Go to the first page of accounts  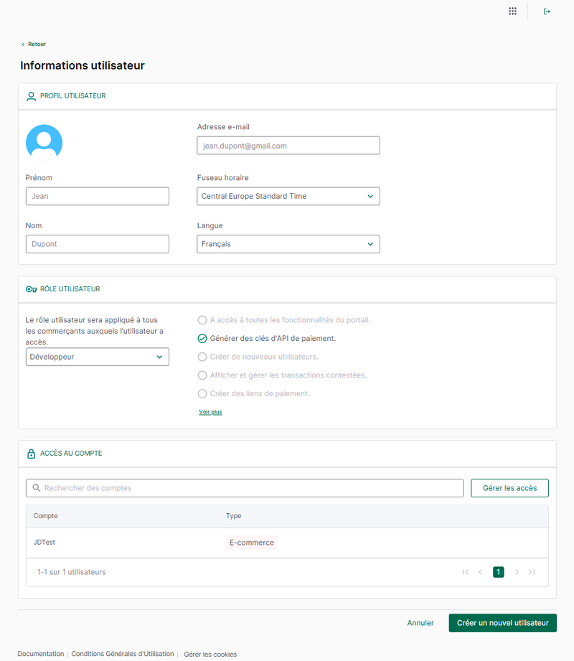465,572
